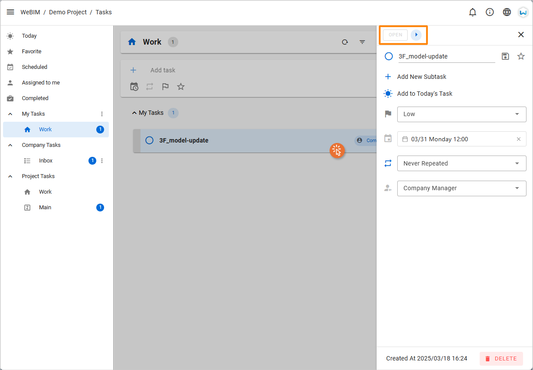
Task: Click WeBIM in the breadcrumb
Action: 30,12
